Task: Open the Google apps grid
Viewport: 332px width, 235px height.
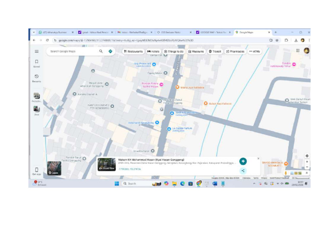Action: coord(298,51)
